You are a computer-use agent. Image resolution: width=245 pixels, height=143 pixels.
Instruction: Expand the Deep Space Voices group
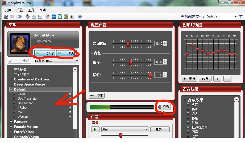click(x=11, y=84)
